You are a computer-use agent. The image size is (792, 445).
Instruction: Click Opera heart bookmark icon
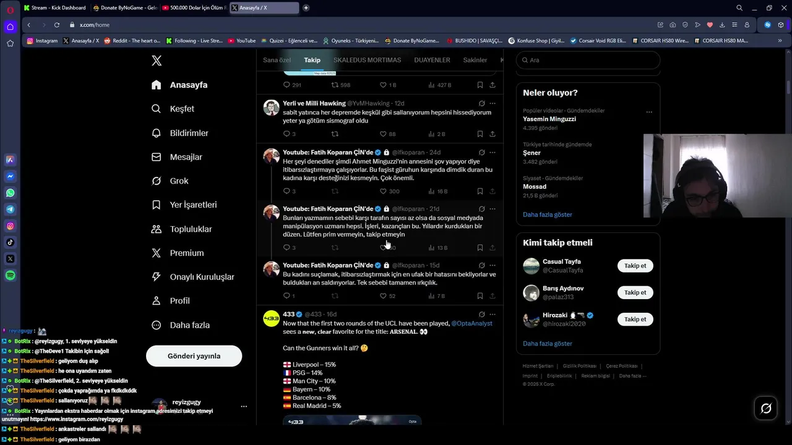[710, 25]
